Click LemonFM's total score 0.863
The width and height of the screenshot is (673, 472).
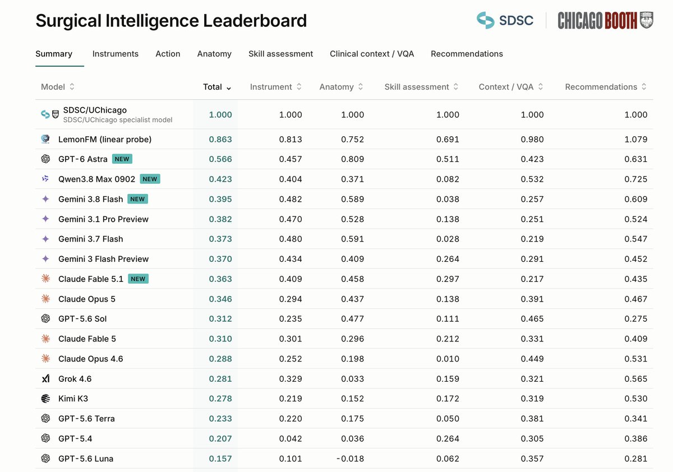click(220, 139)
